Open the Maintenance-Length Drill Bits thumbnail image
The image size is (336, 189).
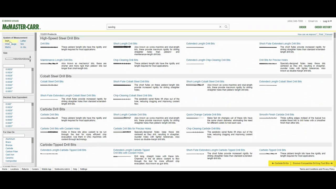point(49,64)
